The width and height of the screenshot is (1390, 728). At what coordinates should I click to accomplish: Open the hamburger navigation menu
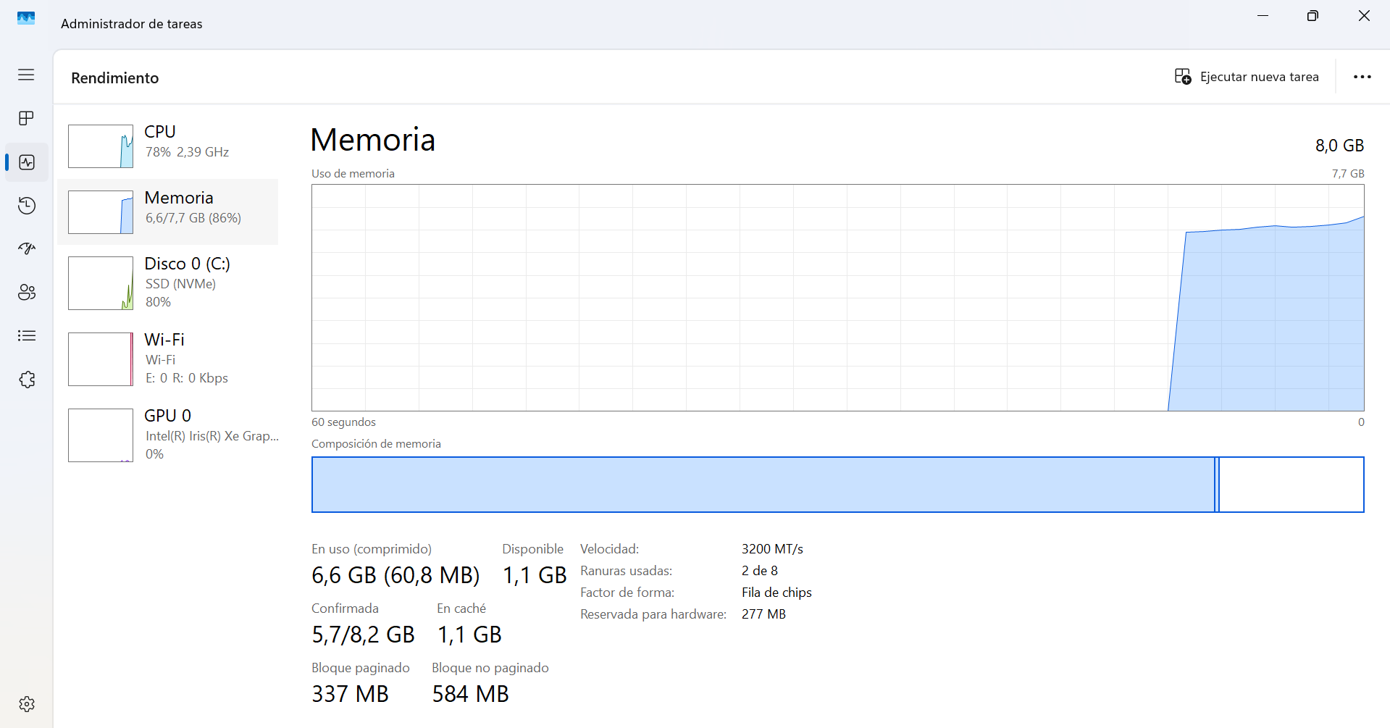pyautogui.click(x=26, y=75)
